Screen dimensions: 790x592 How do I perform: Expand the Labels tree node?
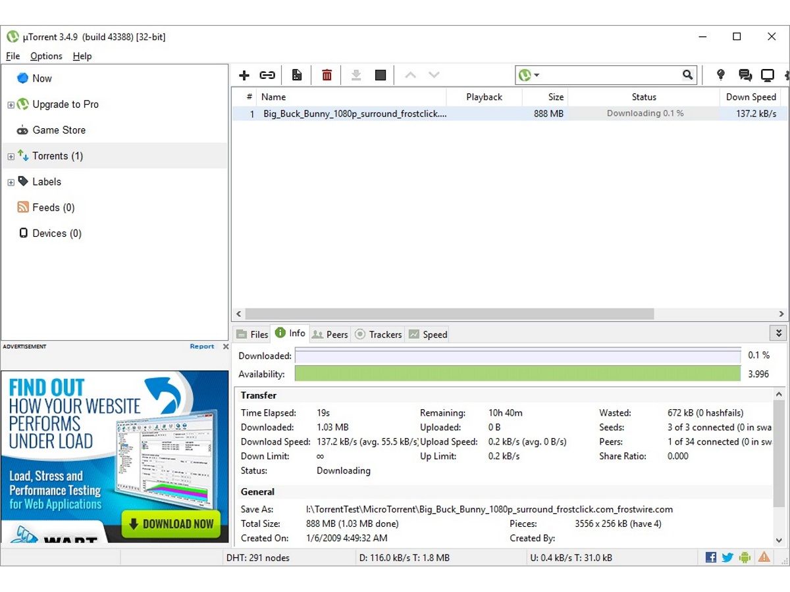click(11, 182)
